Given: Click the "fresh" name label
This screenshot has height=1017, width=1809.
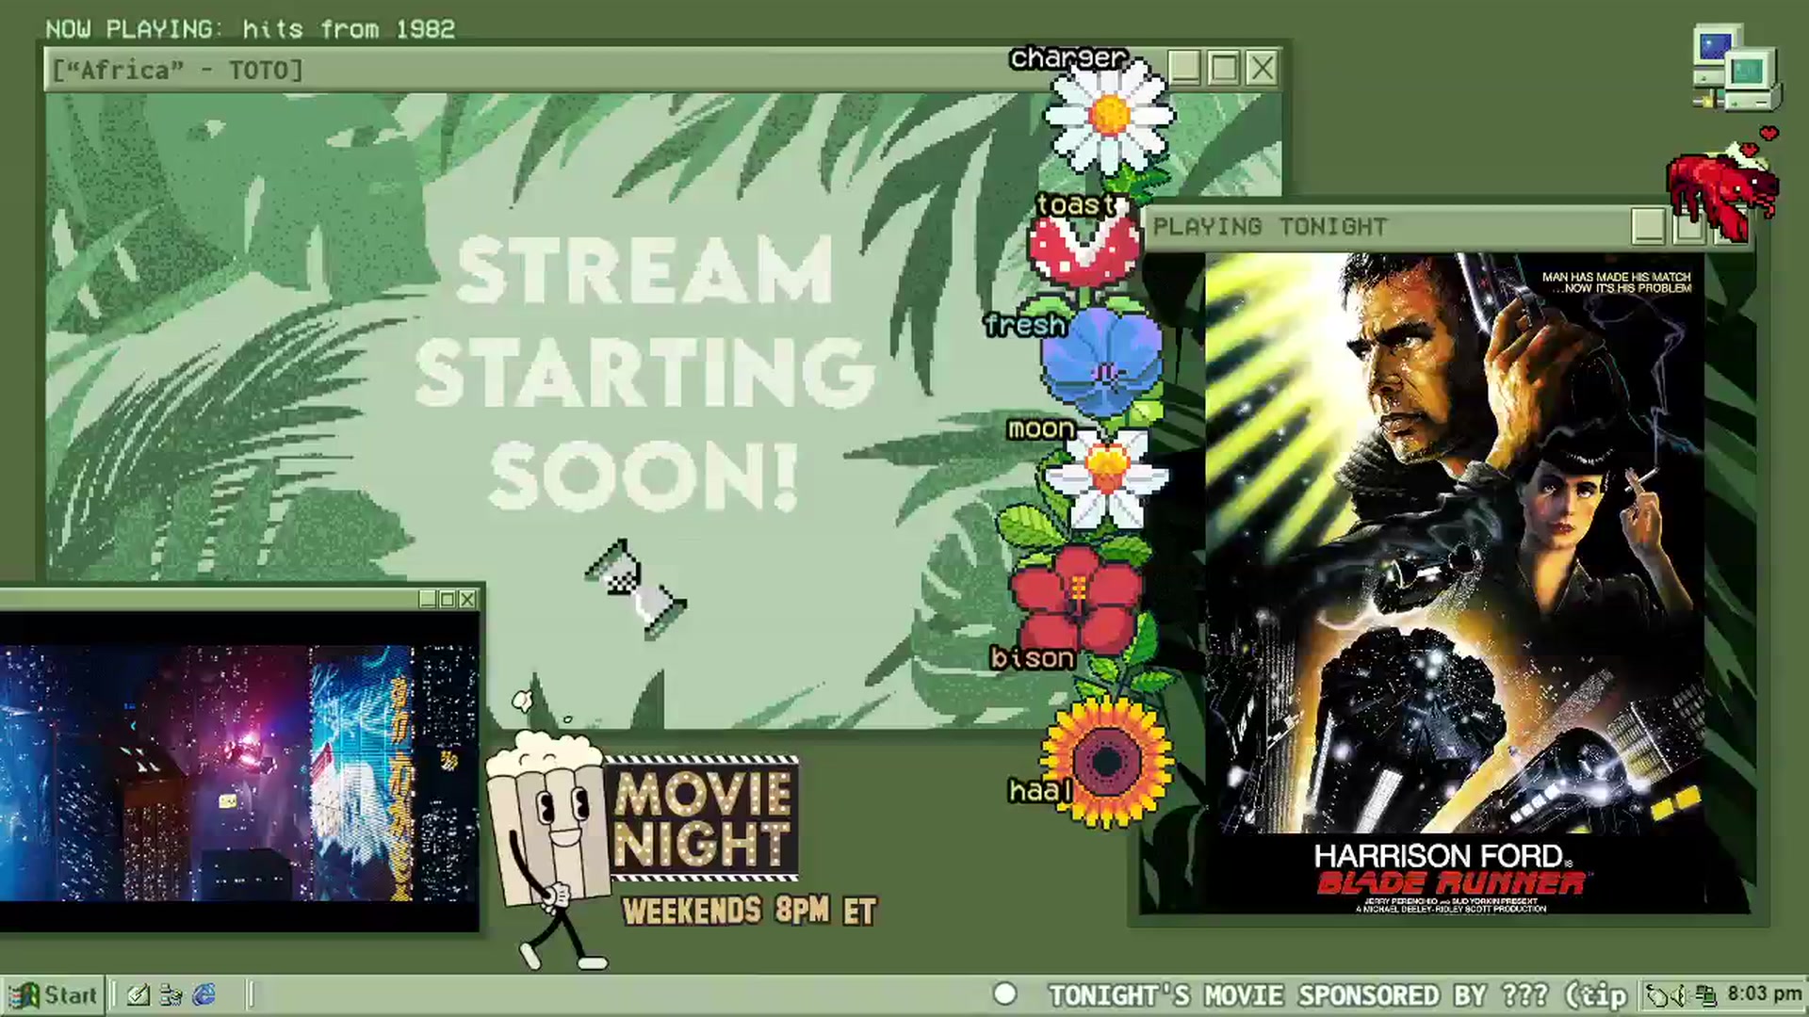Looking at the screenshot, I should [1025, 325].
